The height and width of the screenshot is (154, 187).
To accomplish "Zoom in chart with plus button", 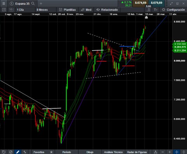I will pyautogui.click(x=169, y=152).
